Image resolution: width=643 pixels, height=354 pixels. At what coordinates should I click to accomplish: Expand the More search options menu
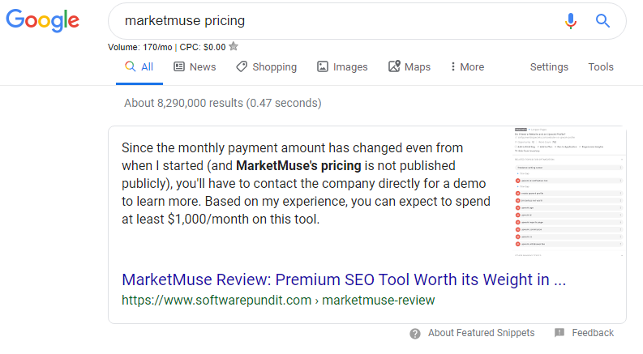[467, 67]
